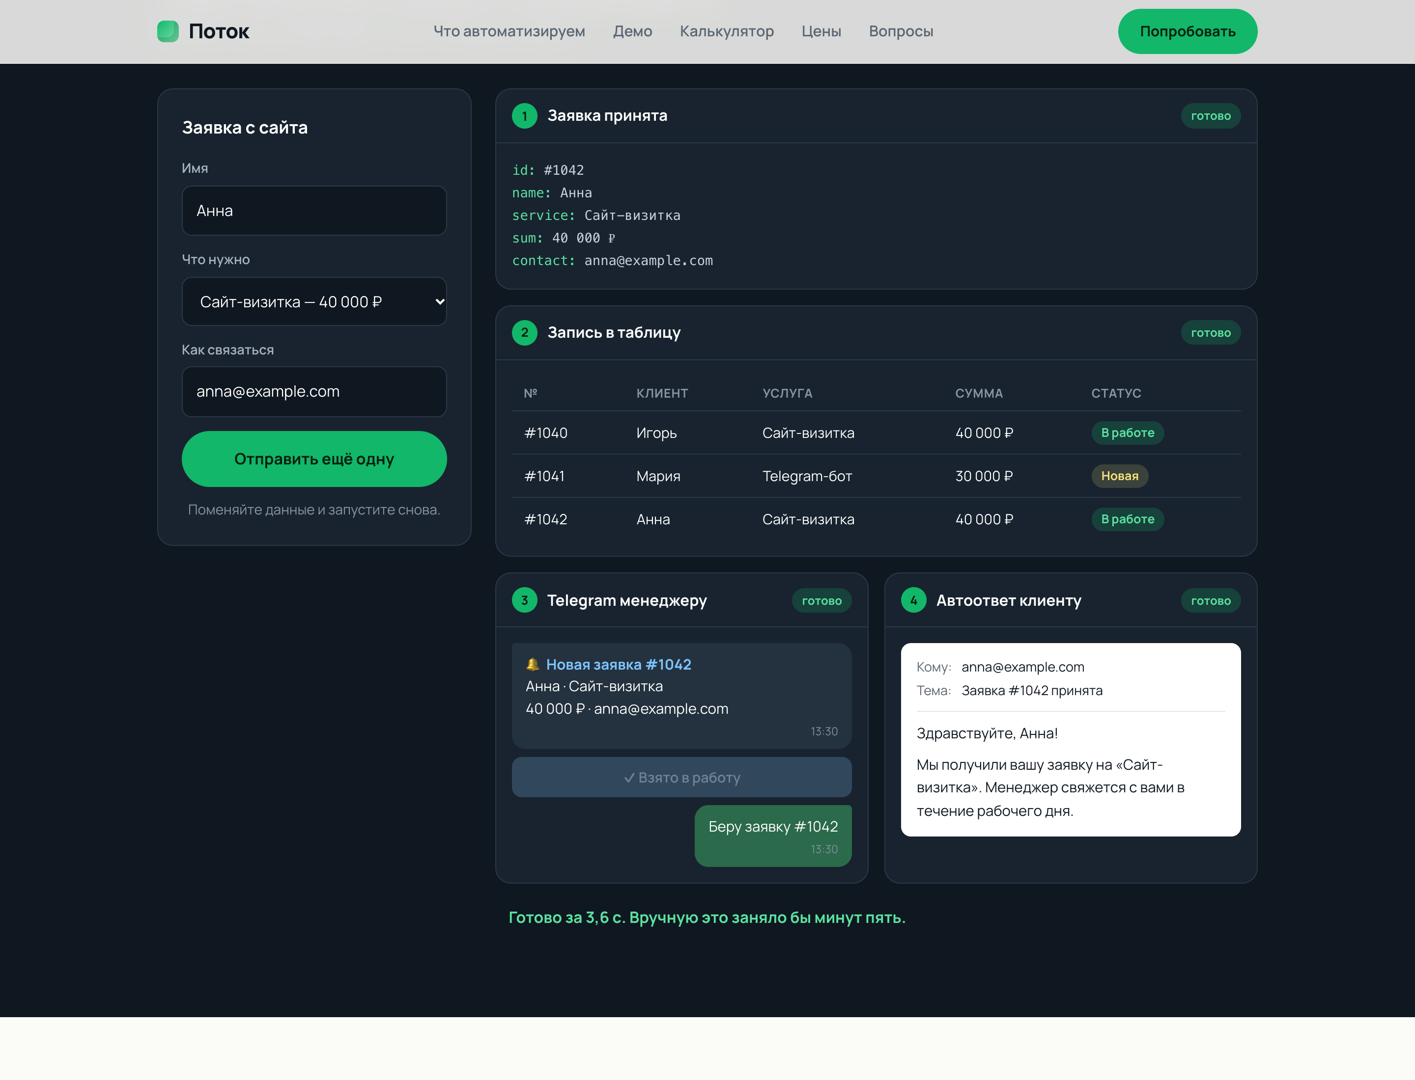1415x1080 pixels.
Task: Focus the Имя field containing Анна
Action: point(314,211)
